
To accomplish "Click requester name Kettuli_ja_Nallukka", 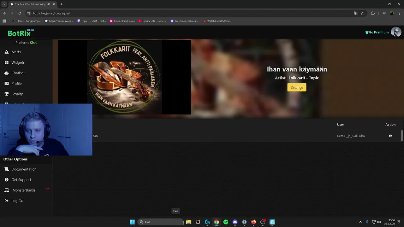I will point(351,136).
